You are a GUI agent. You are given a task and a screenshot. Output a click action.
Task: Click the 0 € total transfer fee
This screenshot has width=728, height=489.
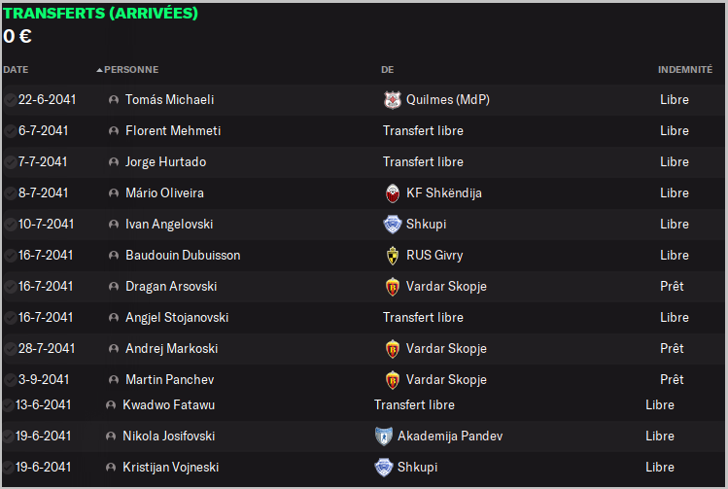tap(17, 37)
